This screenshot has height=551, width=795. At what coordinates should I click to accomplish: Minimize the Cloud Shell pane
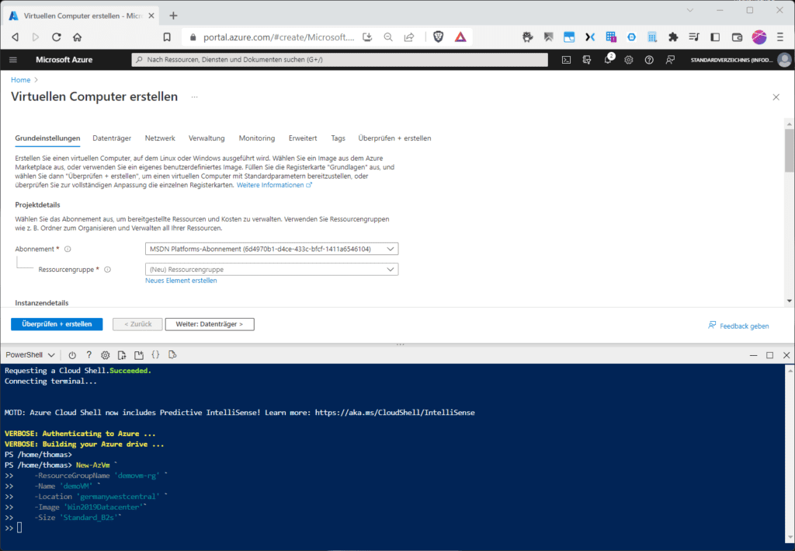pyautogui.click(x=753, y=355)
